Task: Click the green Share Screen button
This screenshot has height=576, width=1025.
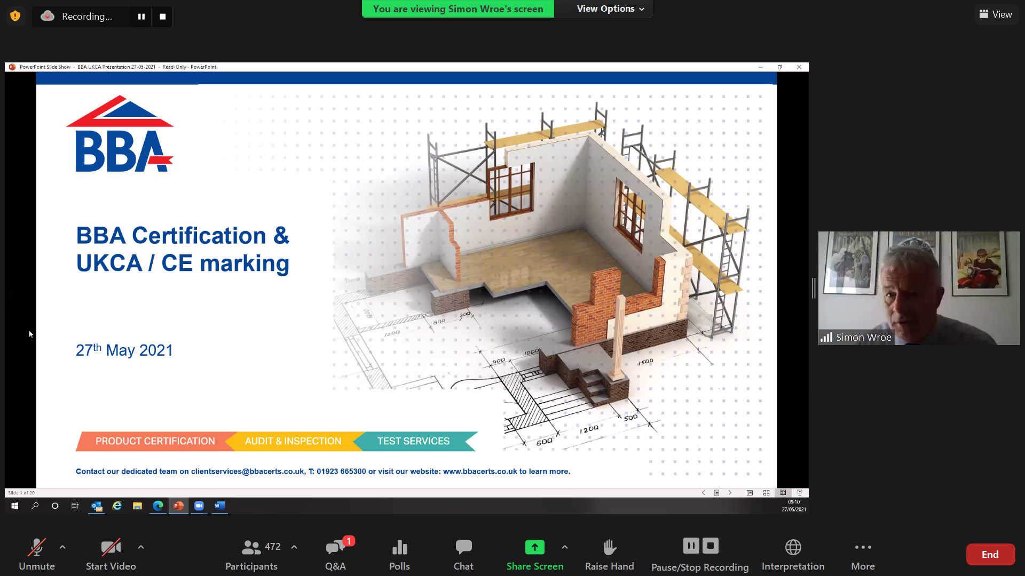Action: click(x=535, y=555)
